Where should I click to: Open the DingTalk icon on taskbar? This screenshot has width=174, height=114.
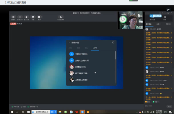click(x=82, y=112)
